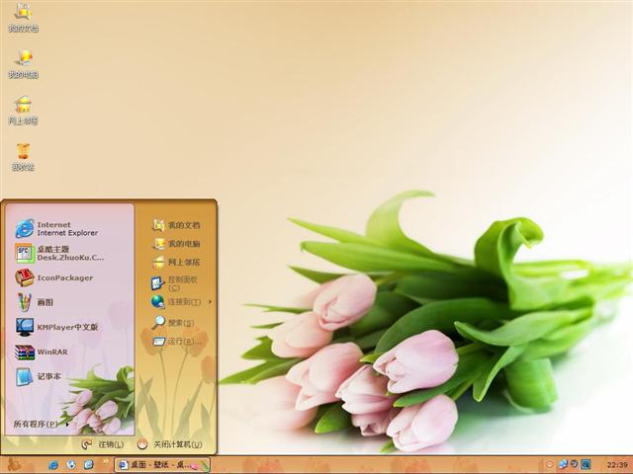Screen dimensions: 633x474
Task: Open 搜索(S) search from Start menu
Action: 173,323
